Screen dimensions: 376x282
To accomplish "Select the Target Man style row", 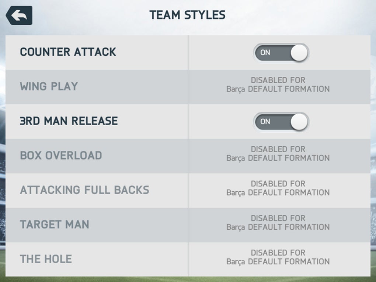I will click(x=188, y=225).
